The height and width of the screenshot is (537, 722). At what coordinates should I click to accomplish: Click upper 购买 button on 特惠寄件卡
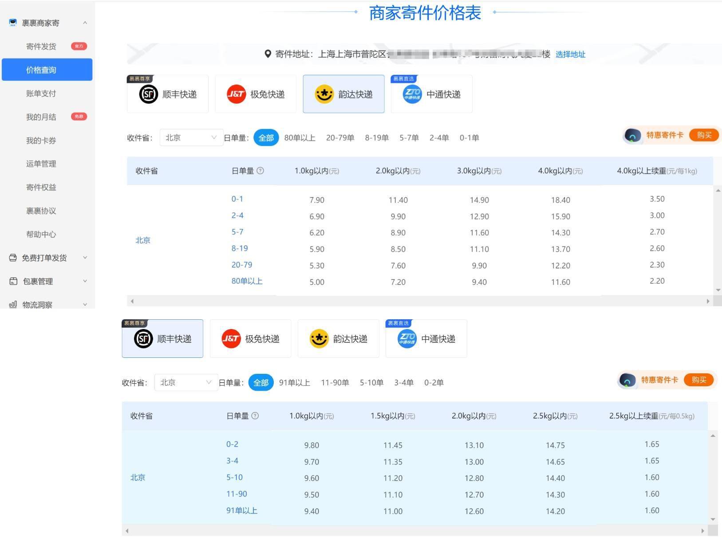click(704, 135)
